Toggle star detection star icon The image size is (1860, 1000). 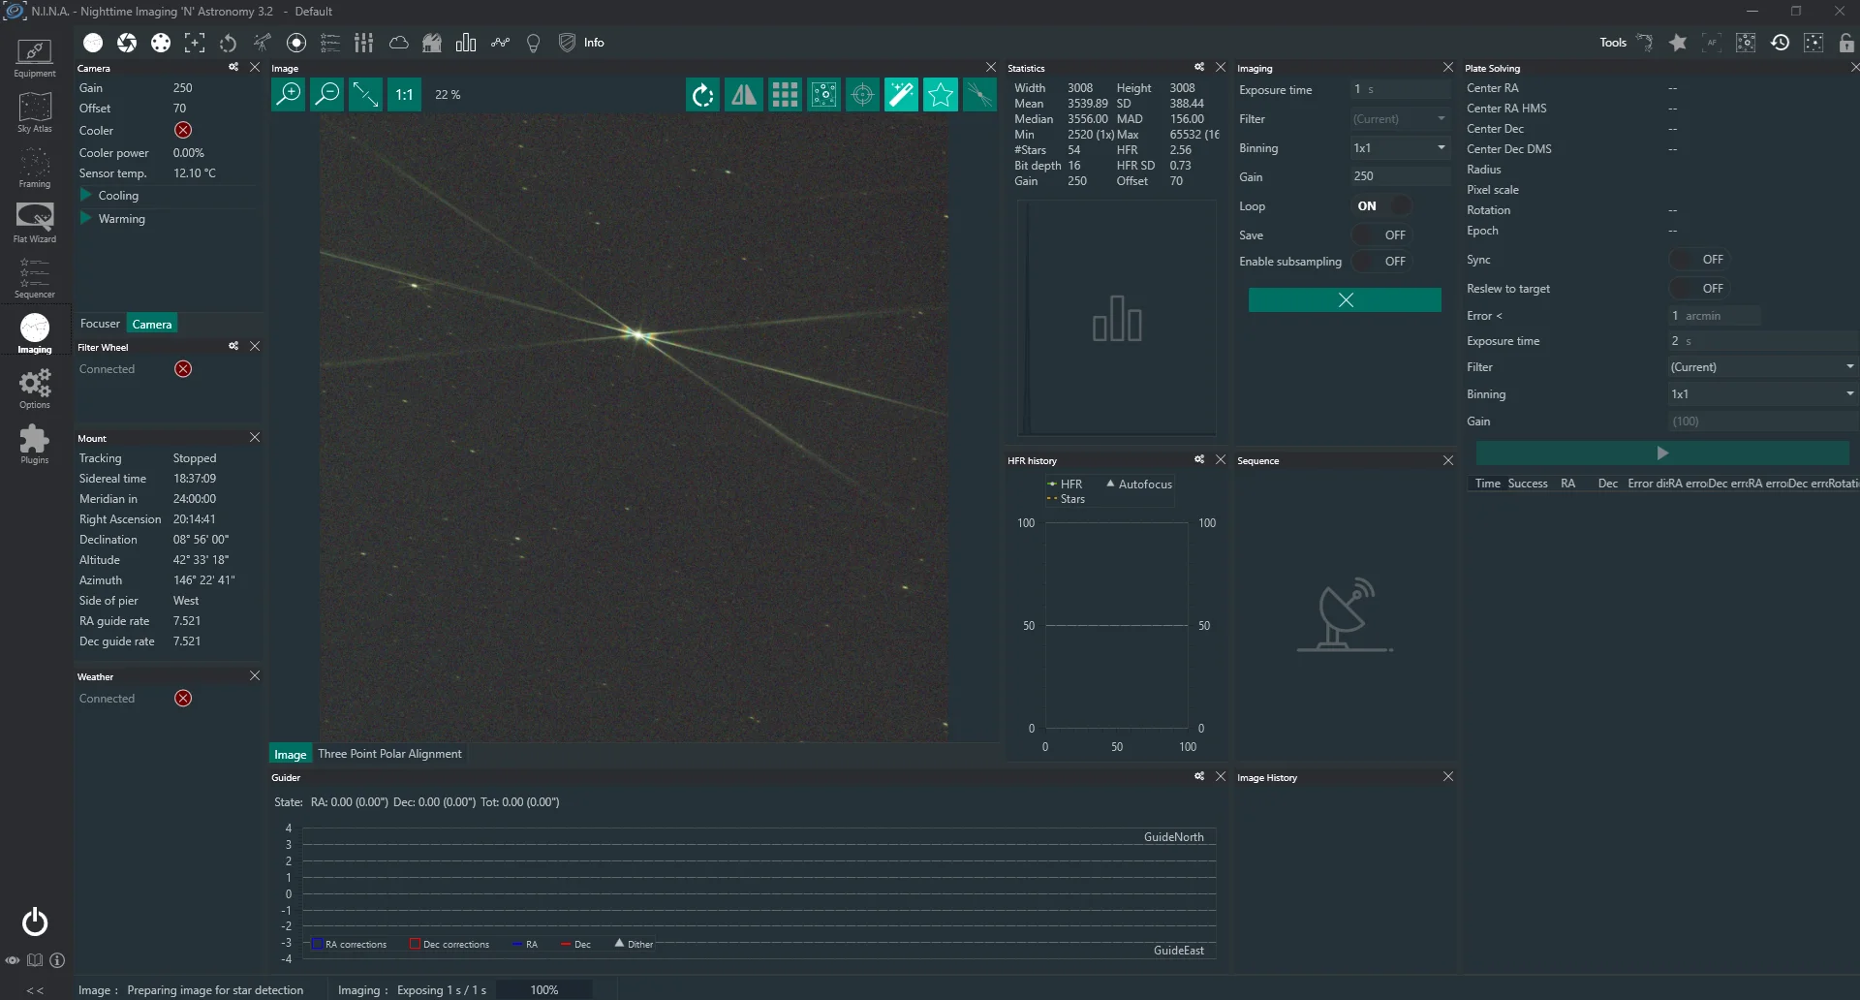(940, 95)
